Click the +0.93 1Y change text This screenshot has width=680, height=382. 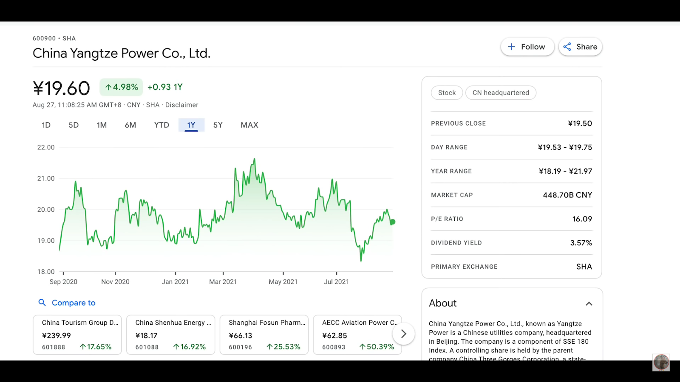(165, 87)
